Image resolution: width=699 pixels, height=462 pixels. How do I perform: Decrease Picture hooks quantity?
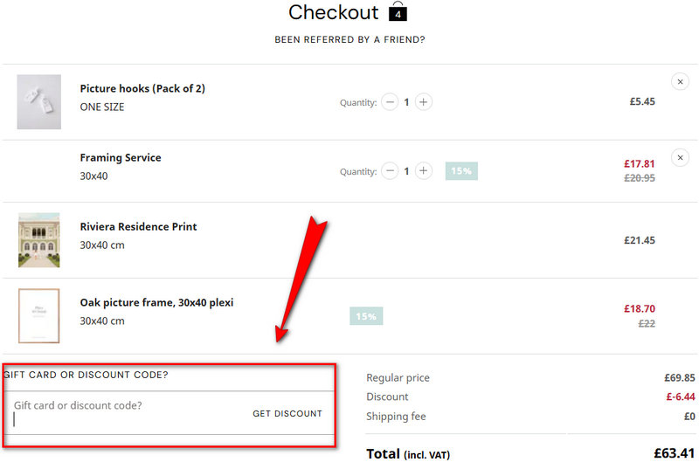click(391, 102)
